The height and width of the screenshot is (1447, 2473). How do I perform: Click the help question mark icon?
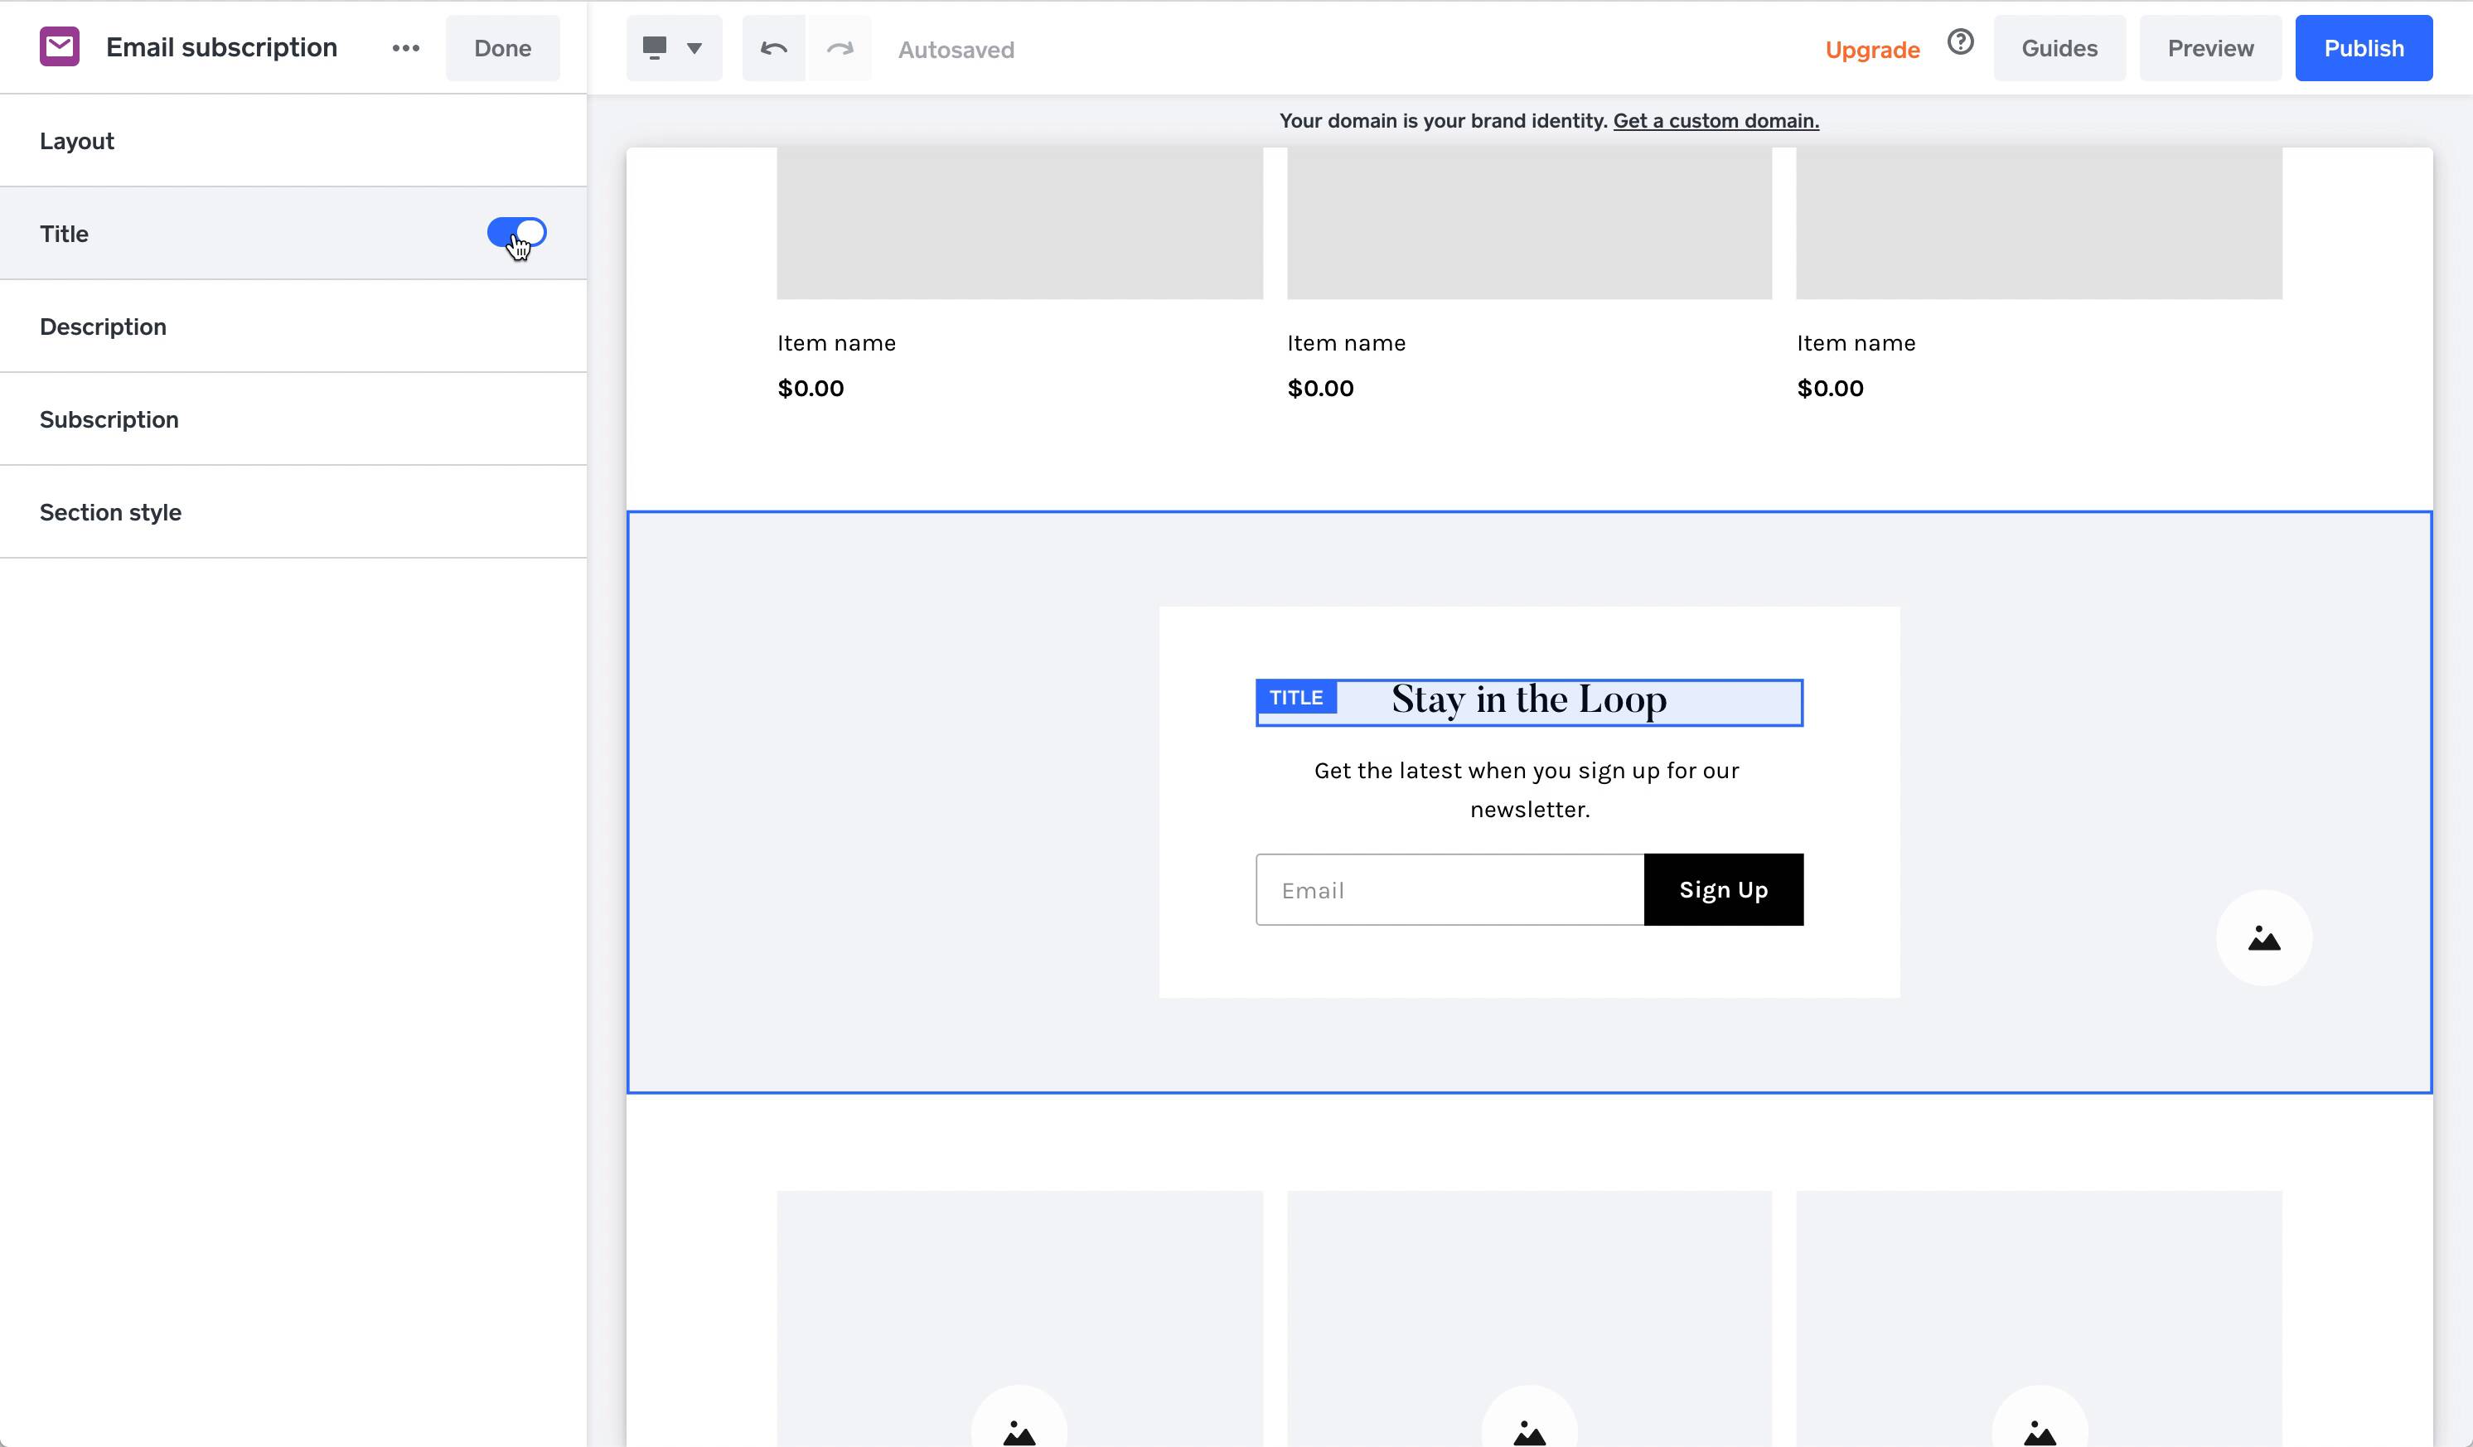tap(1960, 42)
